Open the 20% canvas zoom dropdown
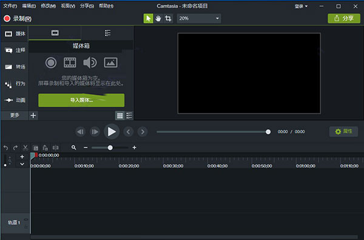The height and width of the screenshot is (240, 364). tap(199, 18)
